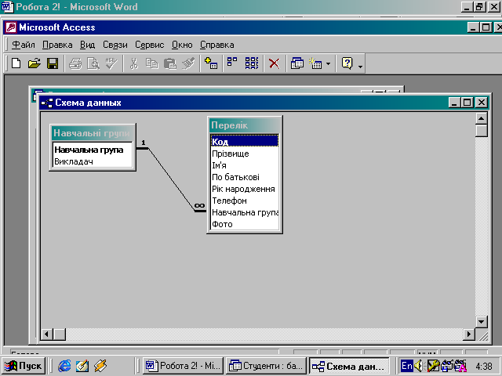Switch to Робота 2! Word taskbar button

[x=183, y=366]
